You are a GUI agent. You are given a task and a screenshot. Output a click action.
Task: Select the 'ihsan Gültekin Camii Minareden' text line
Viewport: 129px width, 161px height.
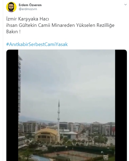coord(41,25)
